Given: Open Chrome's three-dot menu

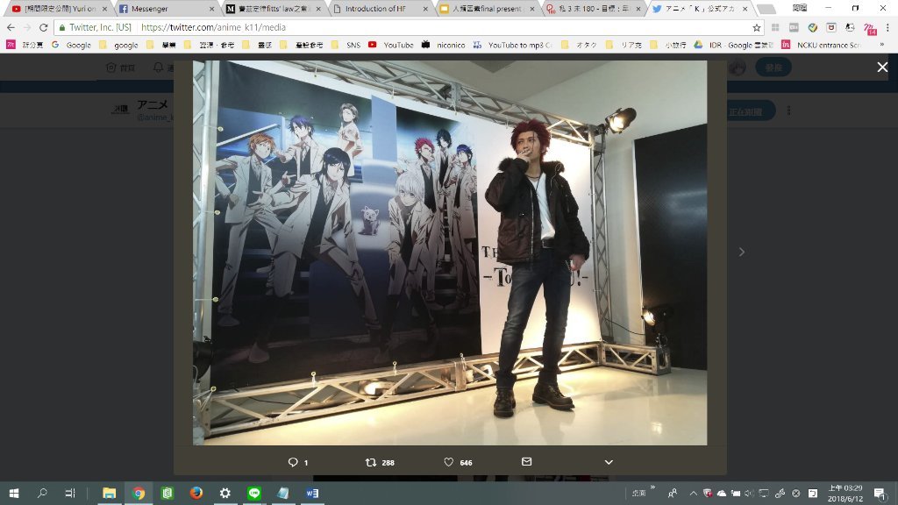Looking at the screenshot, I should [x=887, y=27].
